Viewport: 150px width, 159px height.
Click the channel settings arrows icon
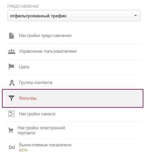[x=11, y=114]
